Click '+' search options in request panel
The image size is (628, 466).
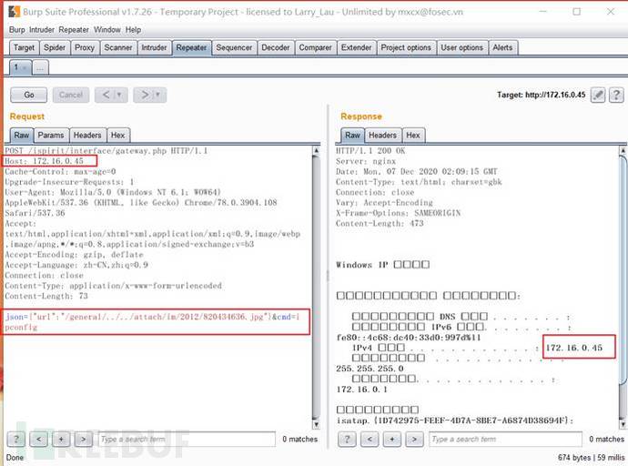[63, 440]
